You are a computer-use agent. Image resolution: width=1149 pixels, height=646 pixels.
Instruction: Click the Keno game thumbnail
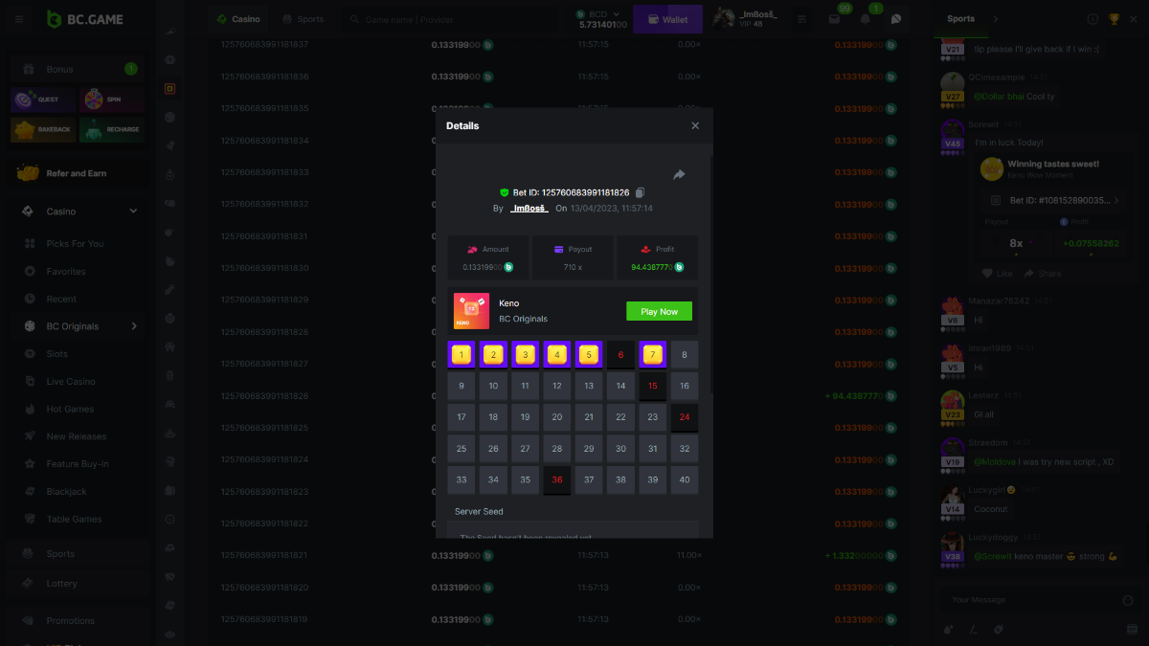pyautogui.click(x=471, y=311)
